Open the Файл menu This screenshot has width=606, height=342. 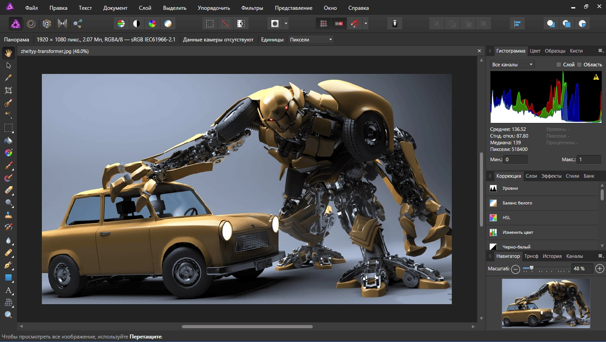pyautogui.click(x=32, y=8)
